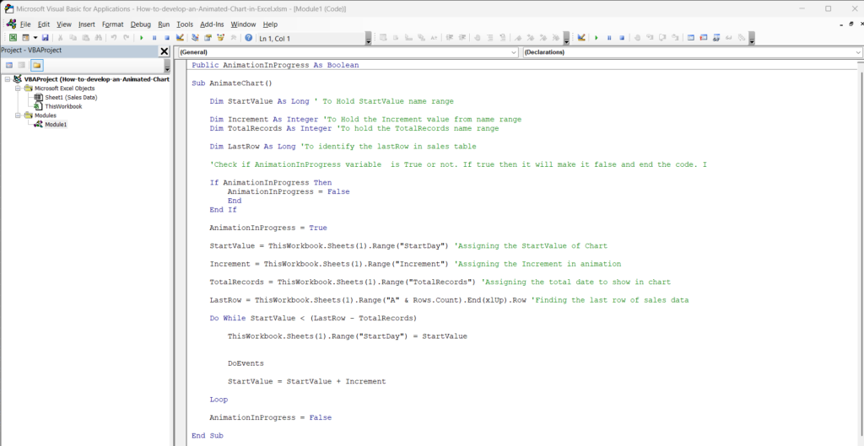Click Comment Block icon in Edit toolbar

pyautogui.click(x=490, y=38)
